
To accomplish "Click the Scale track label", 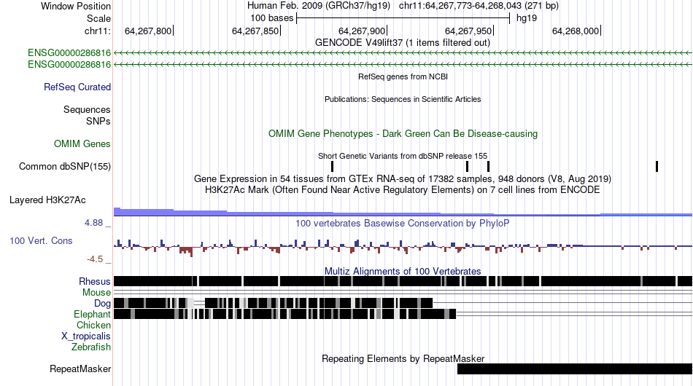I will 98,18.
